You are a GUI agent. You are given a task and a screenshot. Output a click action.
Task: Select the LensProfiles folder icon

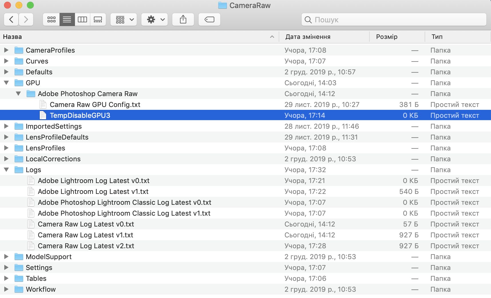coord(19,148)
